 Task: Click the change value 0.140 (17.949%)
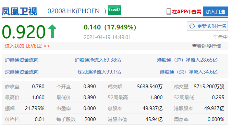point(110,27)
